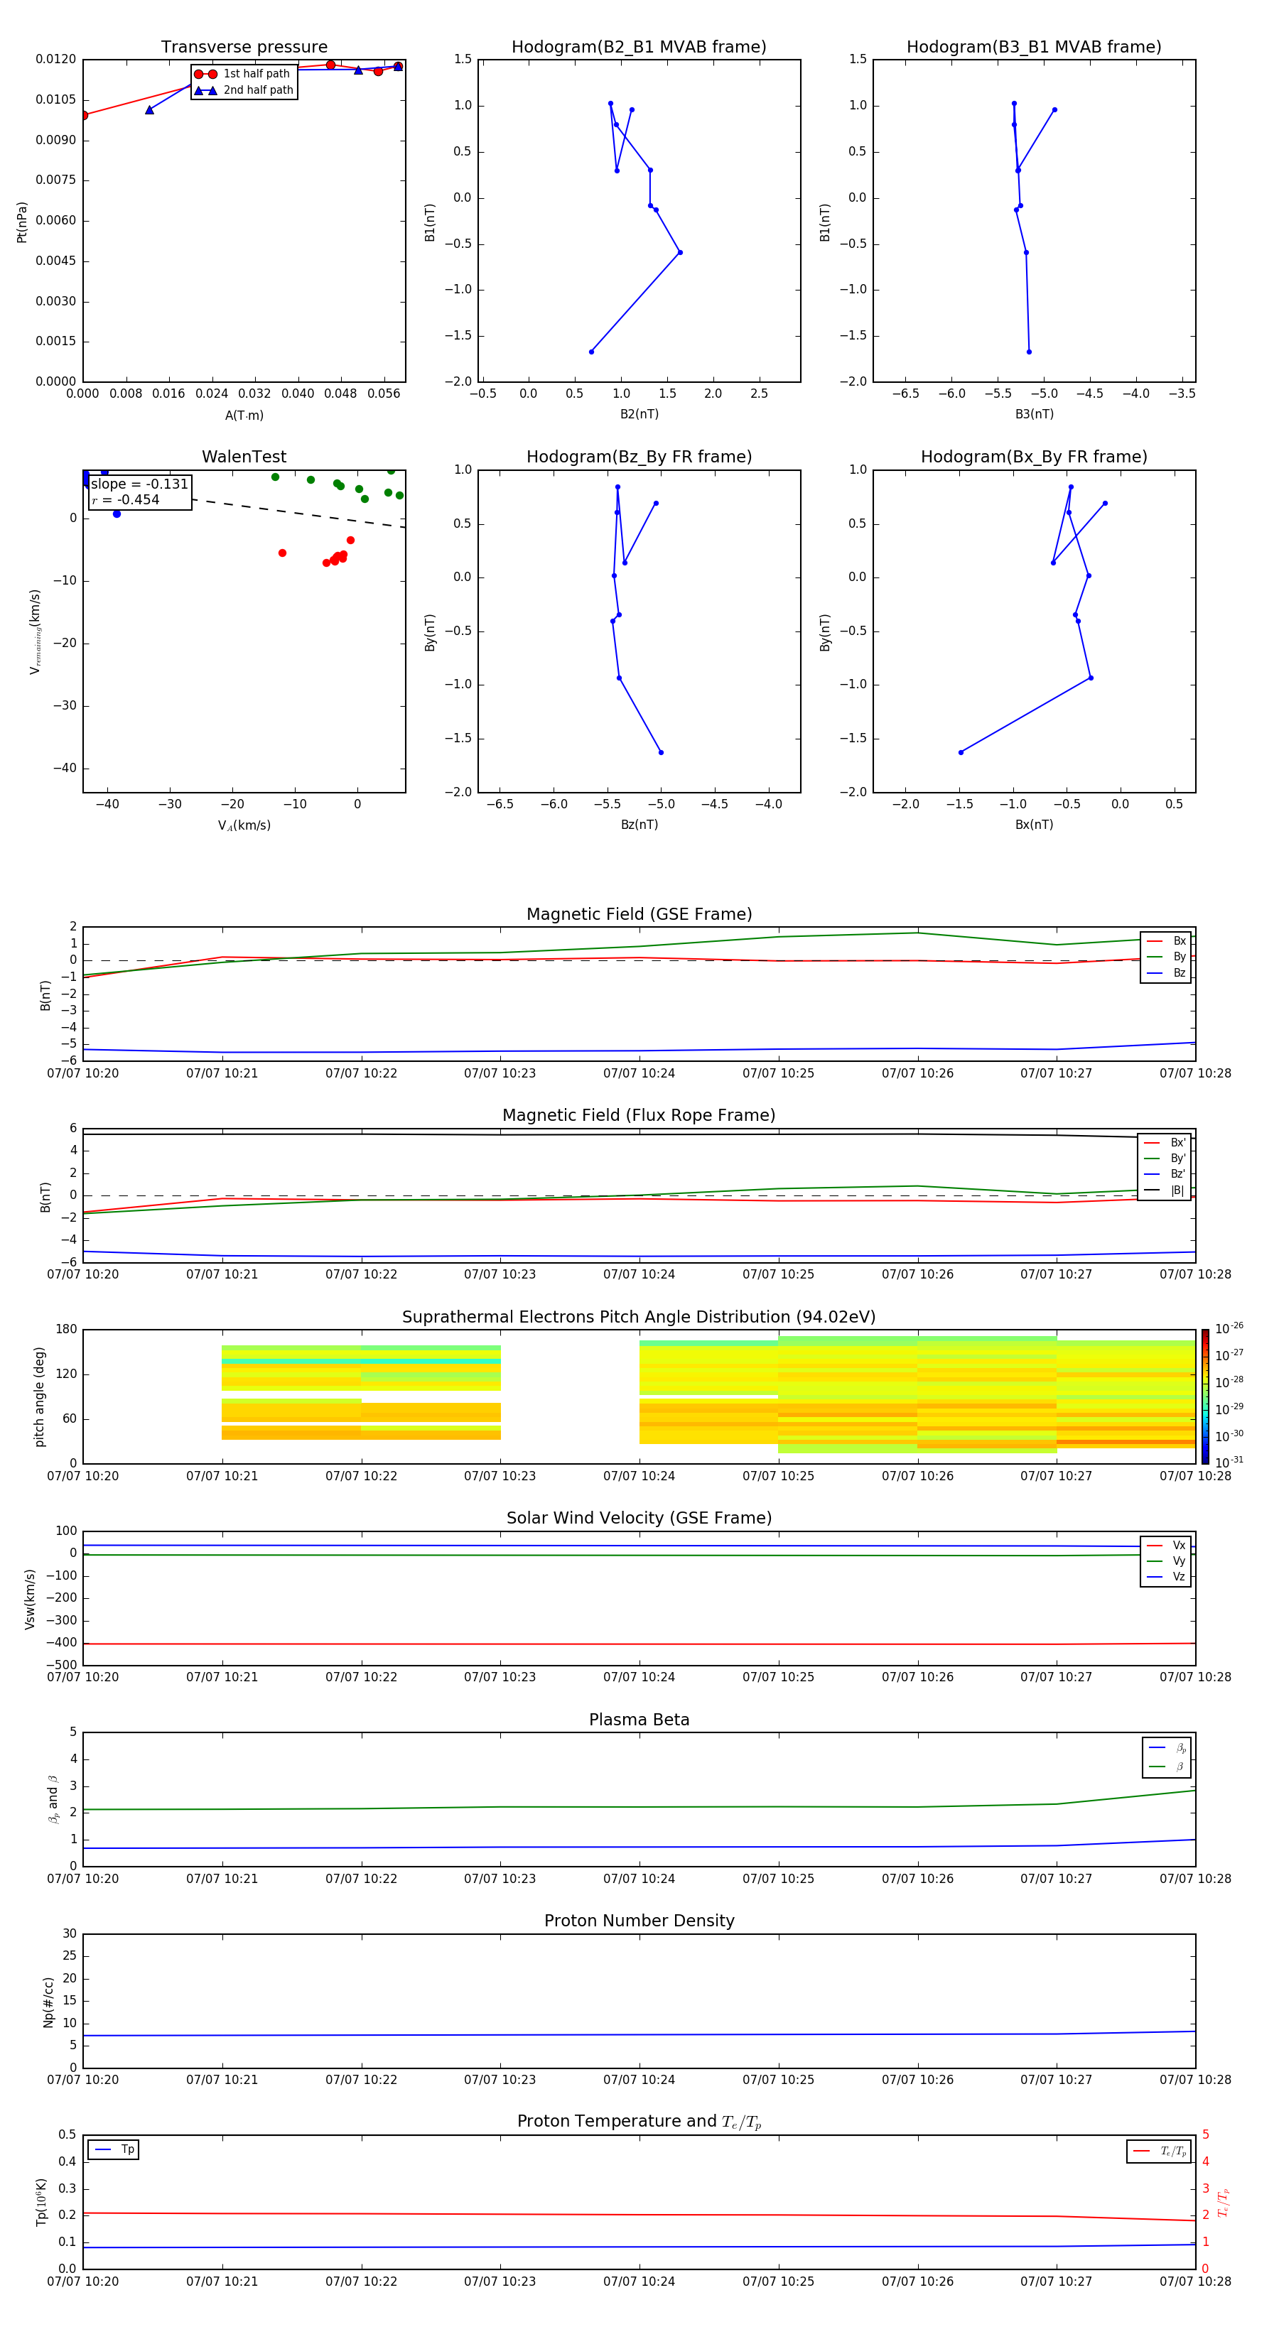Click the dashed fit line in WalenTest
The width and height of the screenshot is (1279, 2344).
point(298,514)
